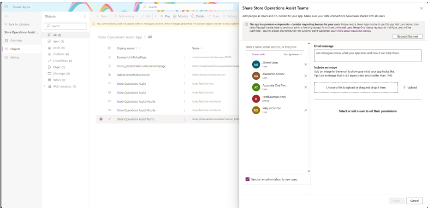
Task: Open the Add existing dropdown
Action: pos(126,16)
